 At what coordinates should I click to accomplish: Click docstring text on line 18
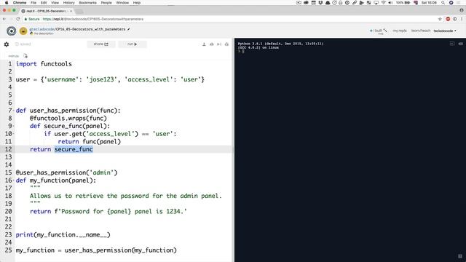(x=126, y=196)
